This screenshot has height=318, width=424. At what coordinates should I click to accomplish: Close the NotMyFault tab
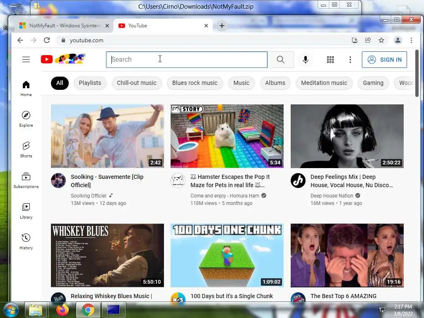coord(107,26)
